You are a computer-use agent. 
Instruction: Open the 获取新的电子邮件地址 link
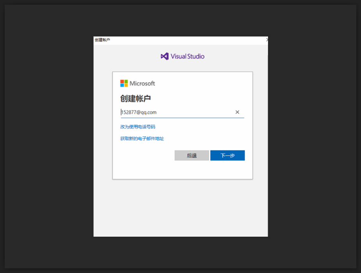(142, 139)
